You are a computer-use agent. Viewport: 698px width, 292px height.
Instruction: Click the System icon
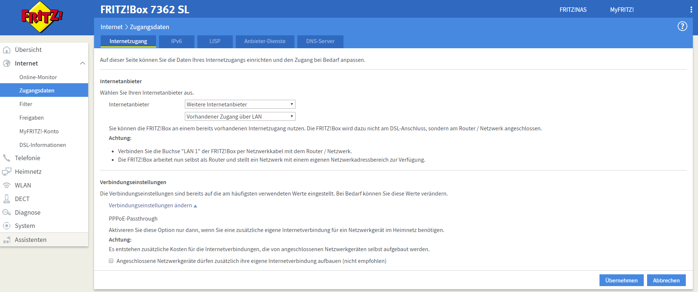(7, 226)
